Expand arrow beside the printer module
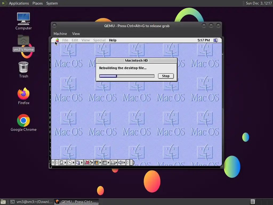This screenshot has height=205, width=273. pos(116,163)
